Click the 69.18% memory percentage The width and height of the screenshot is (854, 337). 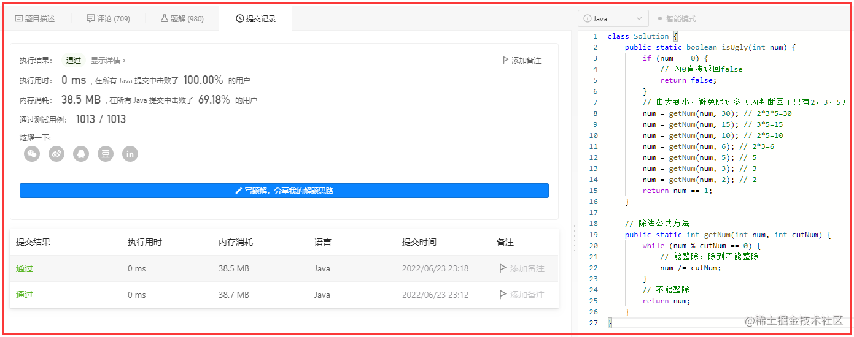[214, 100]
